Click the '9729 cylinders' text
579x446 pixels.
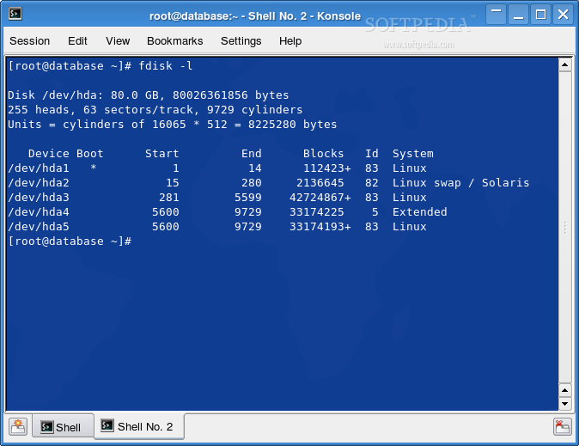pos(254,110)
